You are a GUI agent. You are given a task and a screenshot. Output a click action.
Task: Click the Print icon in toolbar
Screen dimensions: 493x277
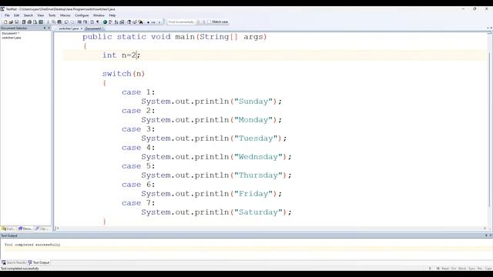tap(29, 22)
